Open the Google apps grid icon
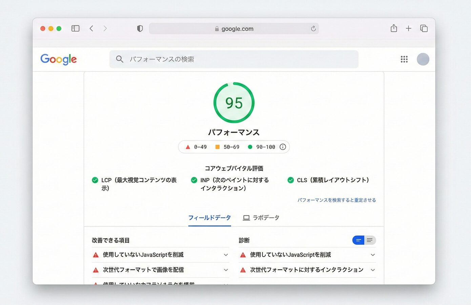This screenshot has width=471, height=305. click(404, 59)
